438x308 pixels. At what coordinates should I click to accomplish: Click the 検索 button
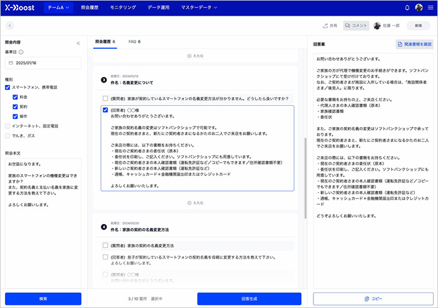pyautogui.click(x=43, y=299)
